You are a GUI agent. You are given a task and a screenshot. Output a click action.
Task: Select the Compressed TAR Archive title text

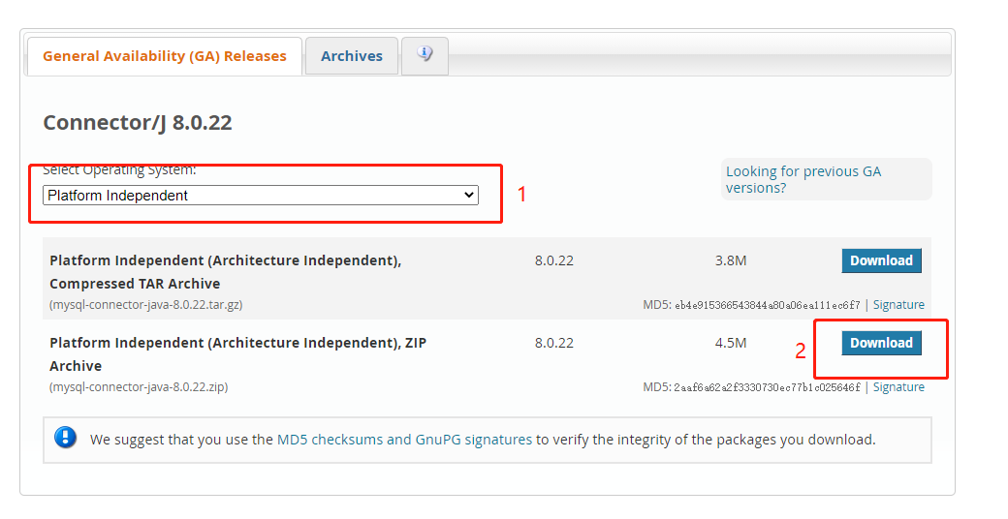(x=226, y=272)
